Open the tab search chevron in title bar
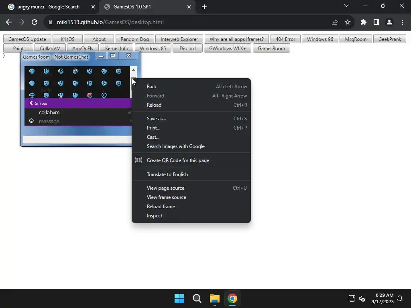 tap(346, 6)
